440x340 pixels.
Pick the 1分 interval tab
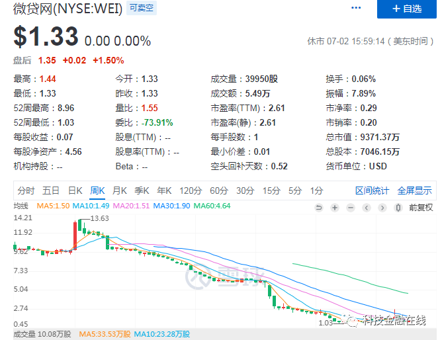(316, 191)
